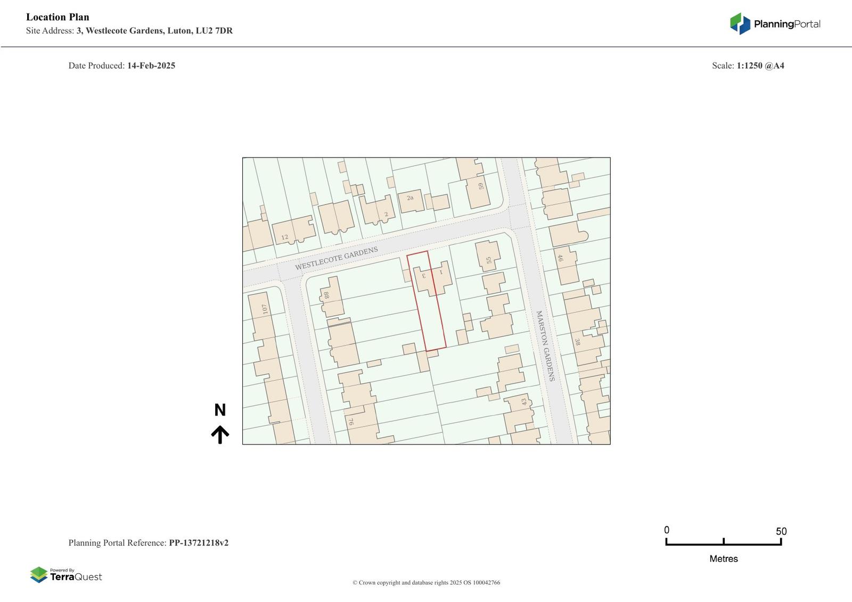Click the Metres label under scale bar
This screenshot has width=852, height=602.
tap(723, 558)
